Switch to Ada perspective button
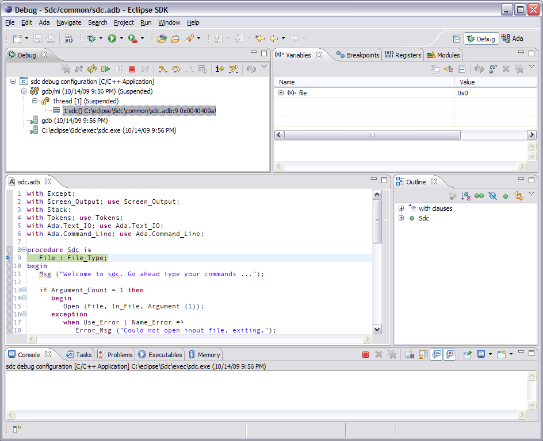Screen dimensions: 543x441 (x=512, y=38)
